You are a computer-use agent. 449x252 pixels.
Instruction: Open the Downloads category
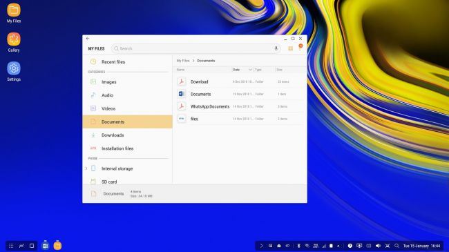tap(127, 135)
